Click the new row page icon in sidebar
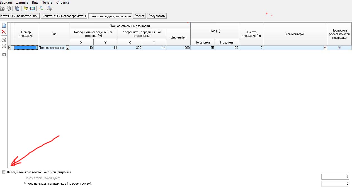Viewport: 352px width, 195px height. point(4,25)
